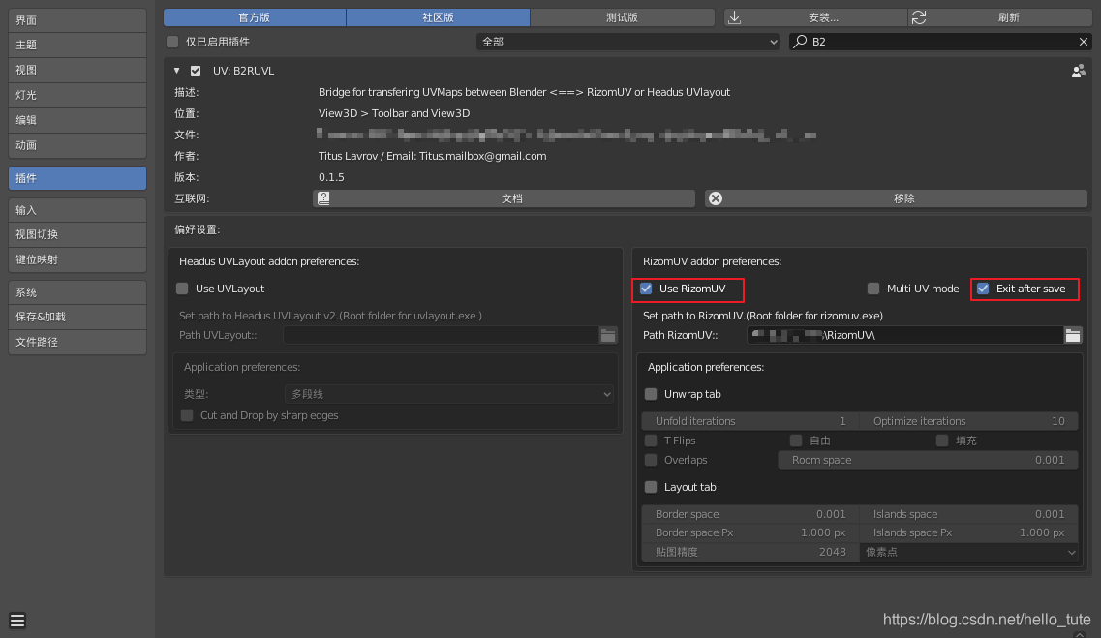Adjust Islands space 0.001 field
1101x638 pixels.
click(969, 514)
